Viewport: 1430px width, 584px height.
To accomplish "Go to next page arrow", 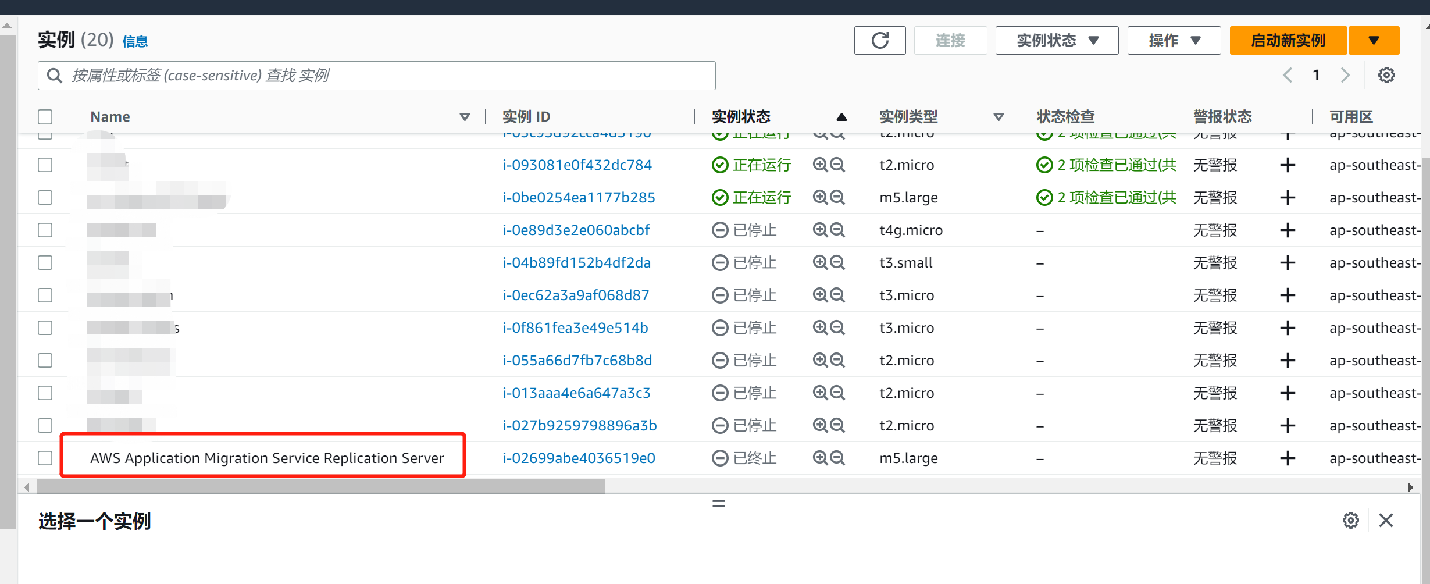I will pos(1345,75).
